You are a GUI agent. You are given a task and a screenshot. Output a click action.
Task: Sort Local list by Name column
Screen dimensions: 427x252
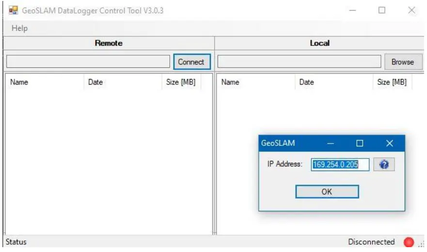point(256,82)
